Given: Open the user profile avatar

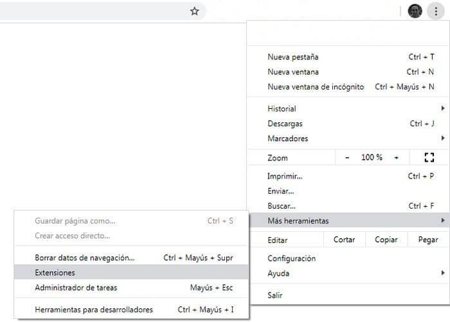Looking at the screenshot, I should pyautogui.click(x=415, y=11).
